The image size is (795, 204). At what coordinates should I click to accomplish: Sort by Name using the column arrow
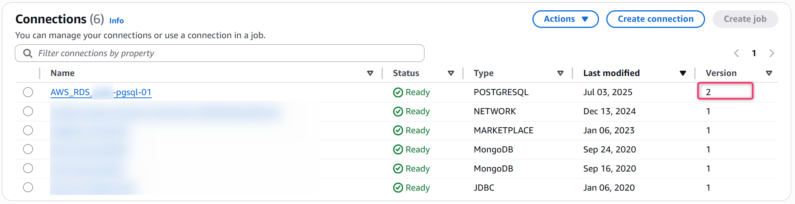click(370, 73)
